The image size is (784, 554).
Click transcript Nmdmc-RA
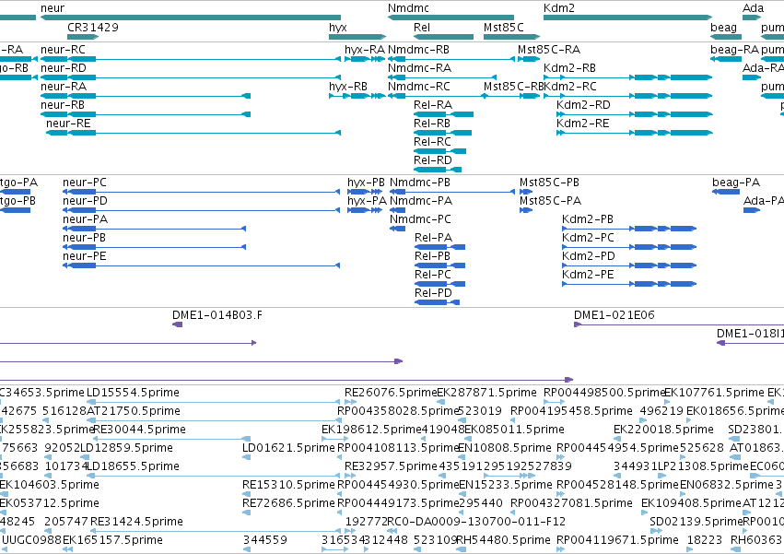[x=419, y=68]
